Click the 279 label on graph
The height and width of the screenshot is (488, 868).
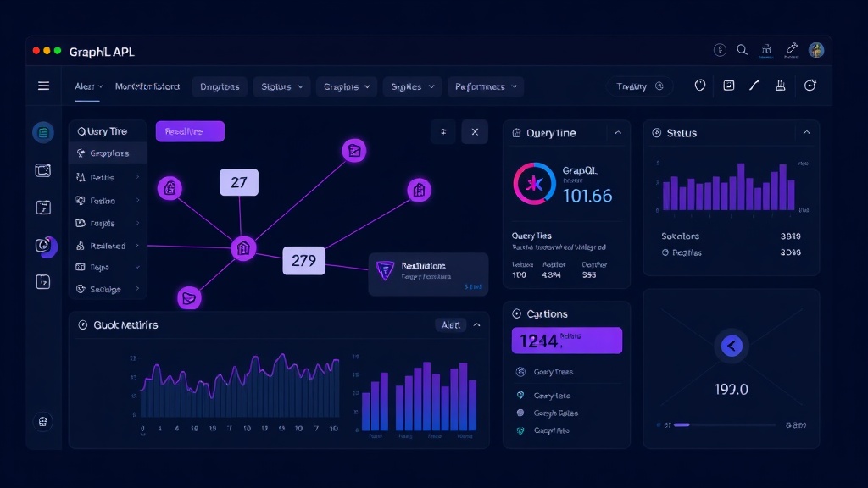pyautogui.click(x=304, y=261)
